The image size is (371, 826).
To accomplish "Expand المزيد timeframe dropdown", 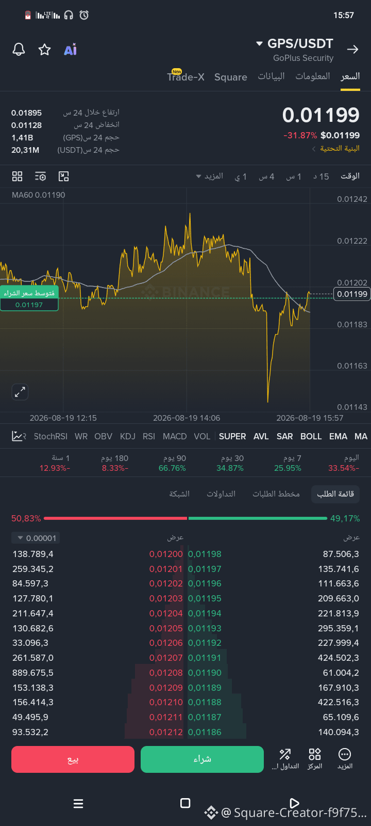I will tap(210, 177).
